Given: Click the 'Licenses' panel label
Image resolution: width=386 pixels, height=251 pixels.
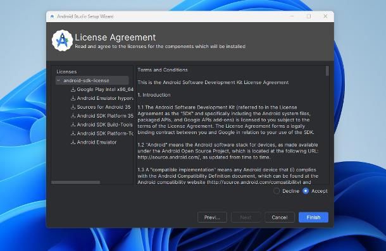Looking at the screenshot, I should [x=66, y=71].
